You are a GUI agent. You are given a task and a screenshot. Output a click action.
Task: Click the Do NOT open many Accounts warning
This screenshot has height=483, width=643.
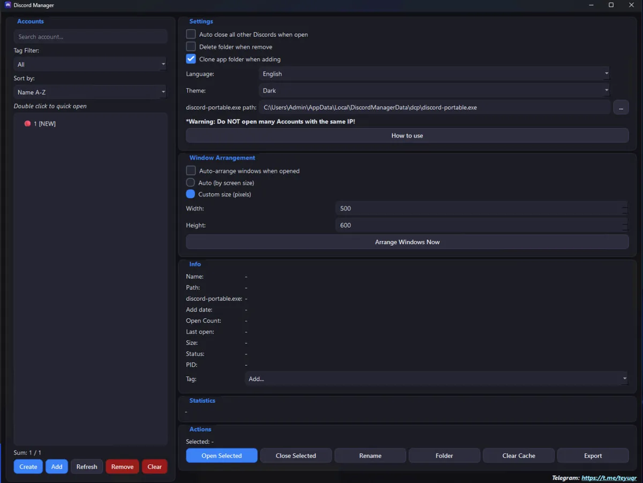point(271,122)
